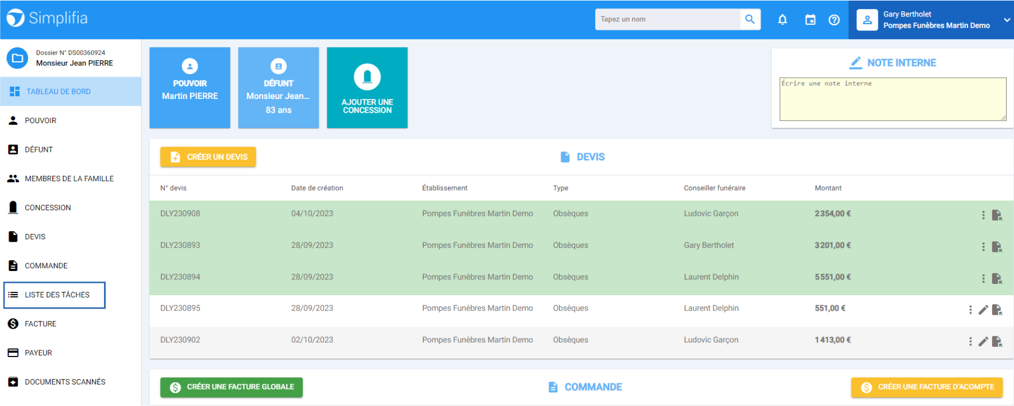Go to Défunt in sidebar
1014x406 pixels.
[x=71, y=150]
